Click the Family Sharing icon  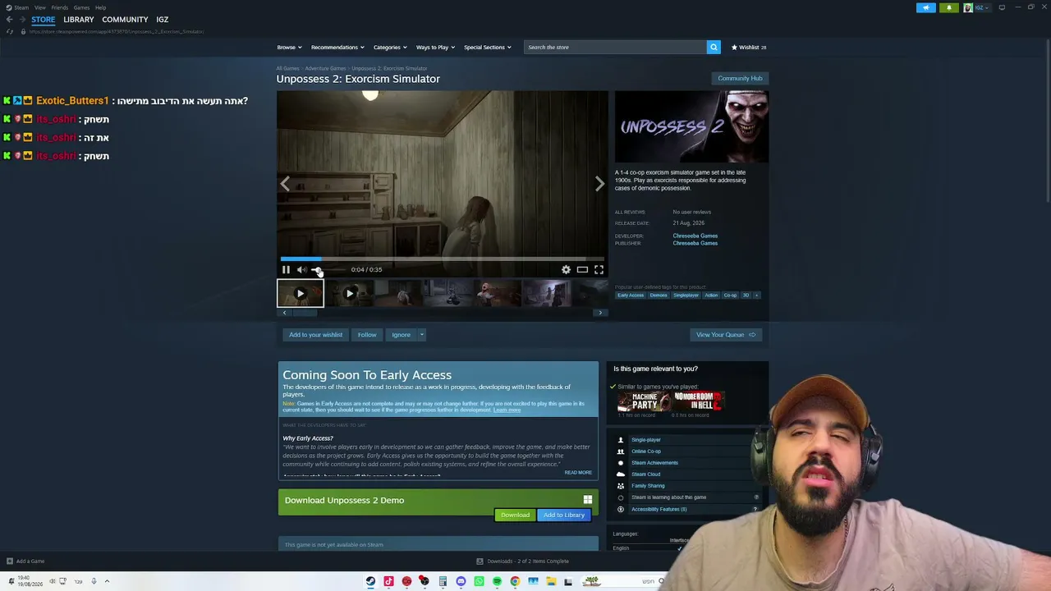tap(621, 486)
